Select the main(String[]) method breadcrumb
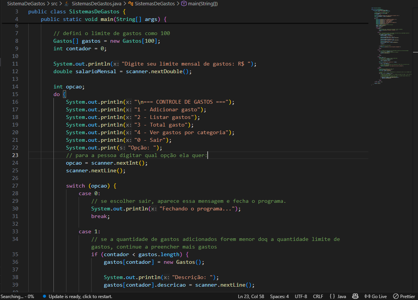Viewport: 418px width, 300px height. pyautogui.click(x=202, y=3)
